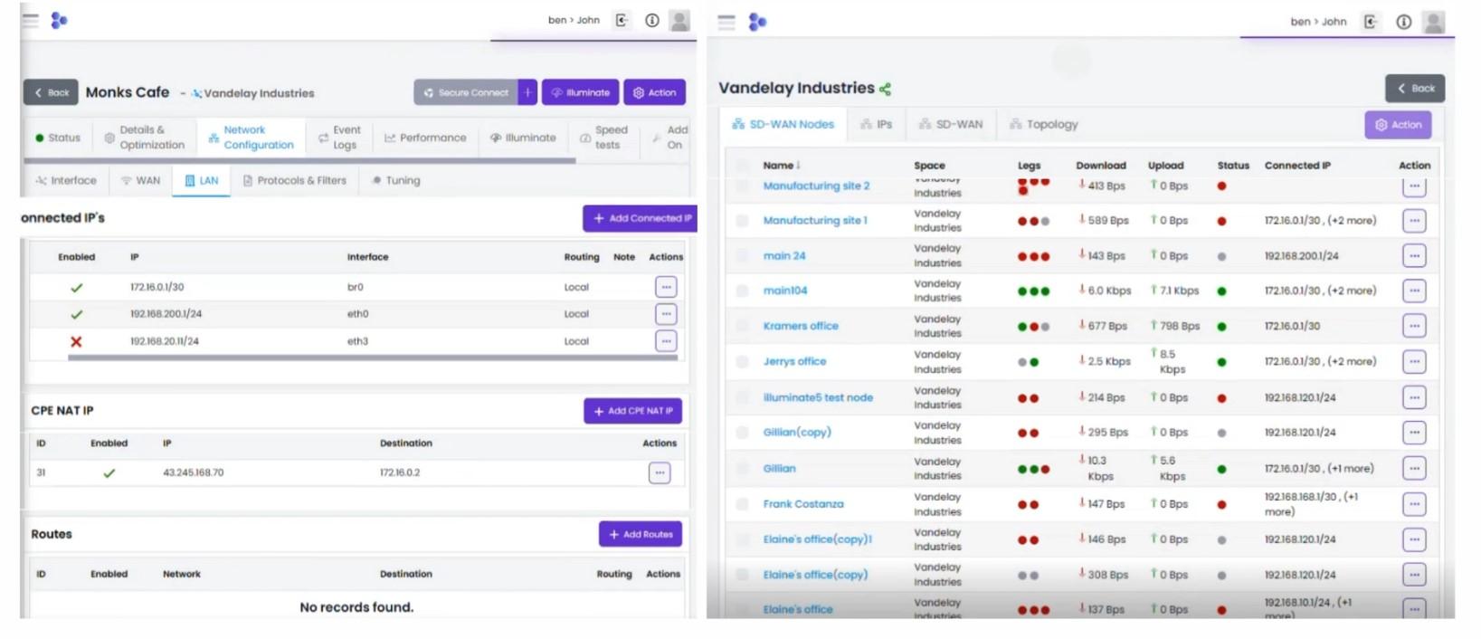Expand the purple Action dropdown for Monks Cafe
1481x639 pixels.
654,92
